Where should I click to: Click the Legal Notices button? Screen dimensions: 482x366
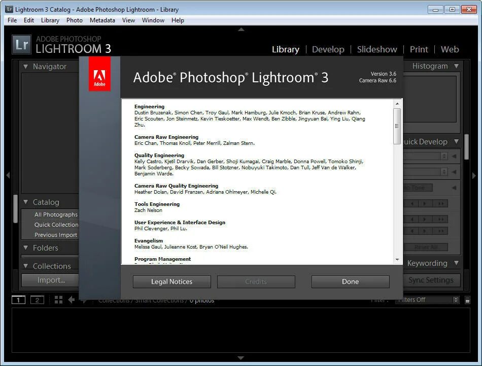tap(172, 282)
